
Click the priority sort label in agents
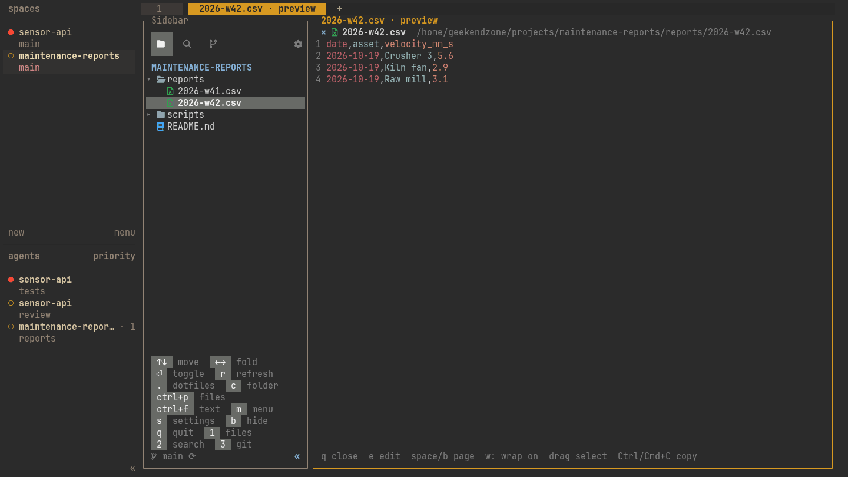114,256
